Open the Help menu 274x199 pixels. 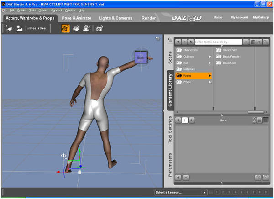click(x=82, y=10)
